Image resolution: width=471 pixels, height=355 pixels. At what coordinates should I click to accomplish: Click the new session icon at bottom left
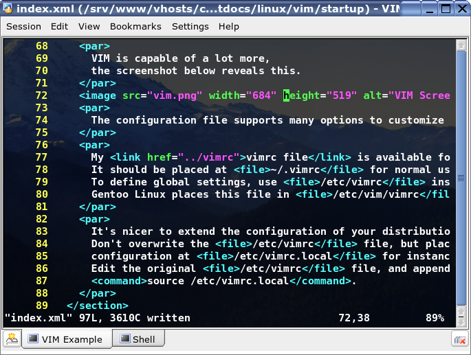(12, 339)
